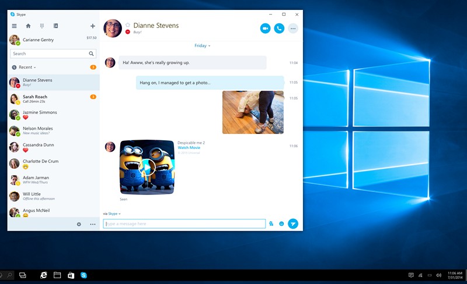Click the send file icon

pos(271,223)
